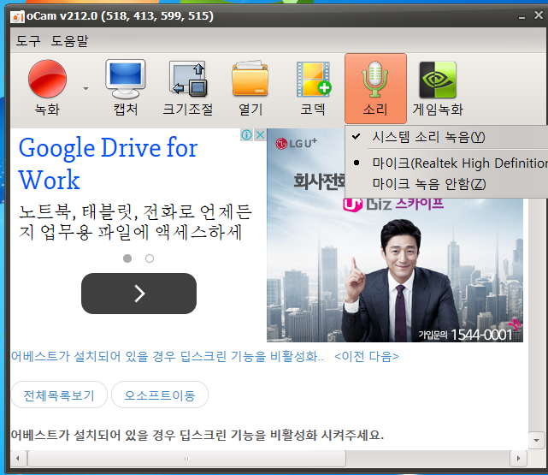The image size is (548, 475).
Task: Select the first ad carousel dot
Action: click(x=127, y=258)
